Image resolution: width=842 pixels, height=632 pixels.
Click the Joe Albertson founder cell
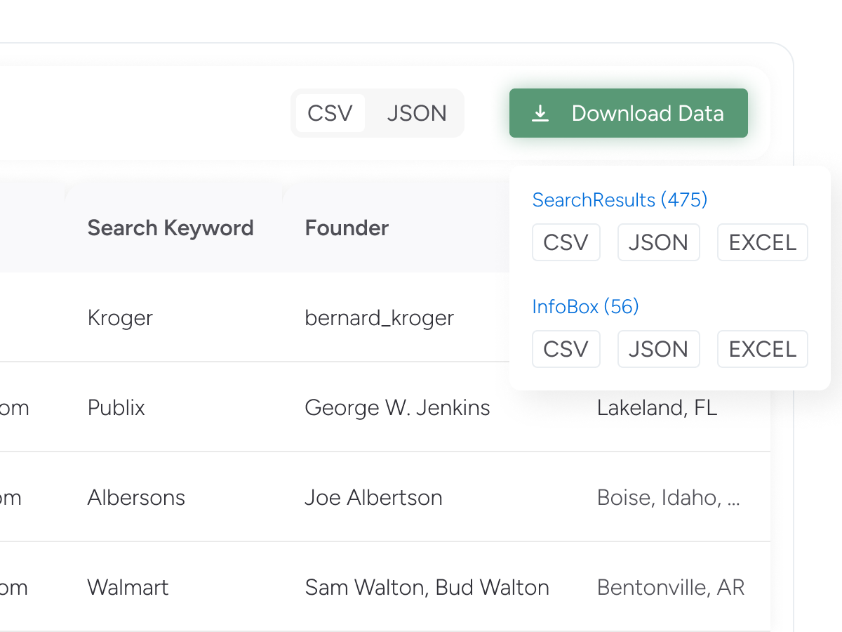[x=373, y=498]
